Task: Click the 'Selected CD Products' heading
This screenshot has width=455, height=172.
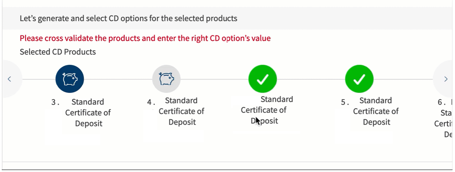Action: tap(58, 52)
